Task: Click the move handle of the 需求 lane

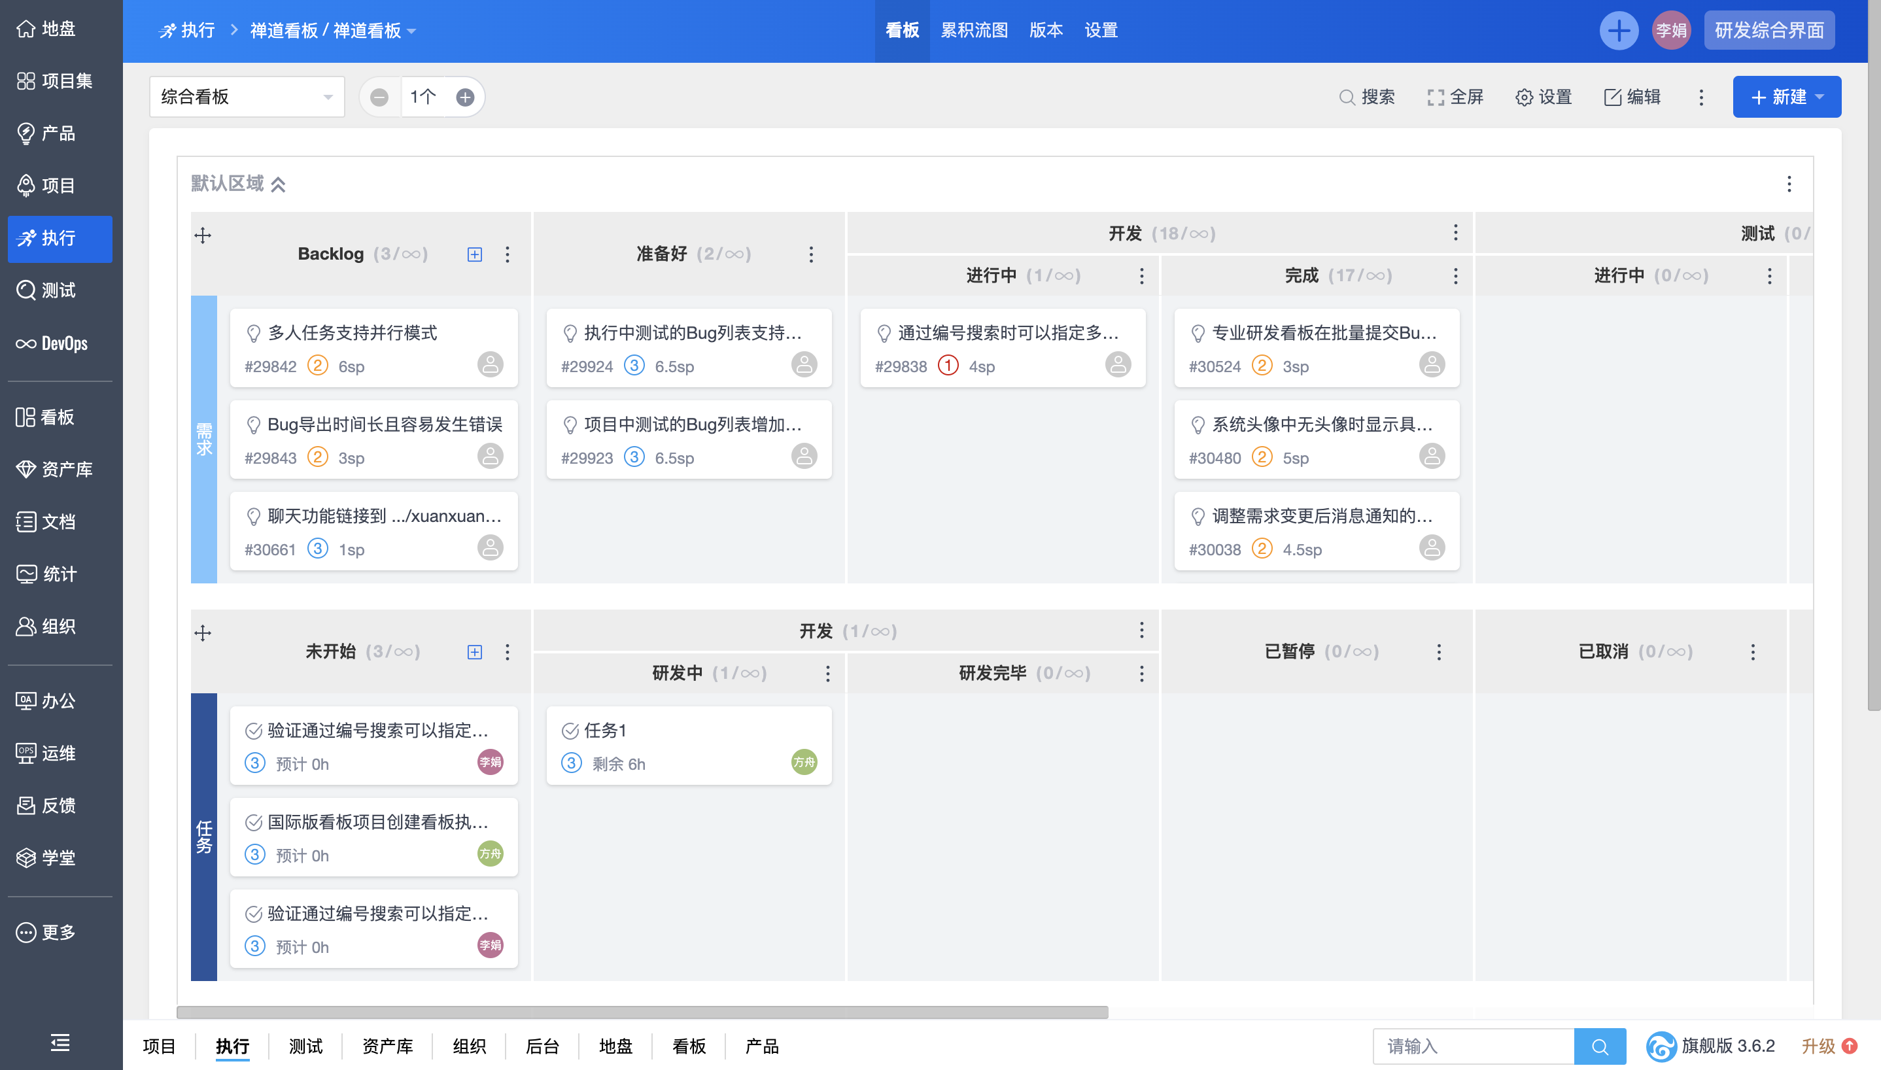Action: (203, 235)
